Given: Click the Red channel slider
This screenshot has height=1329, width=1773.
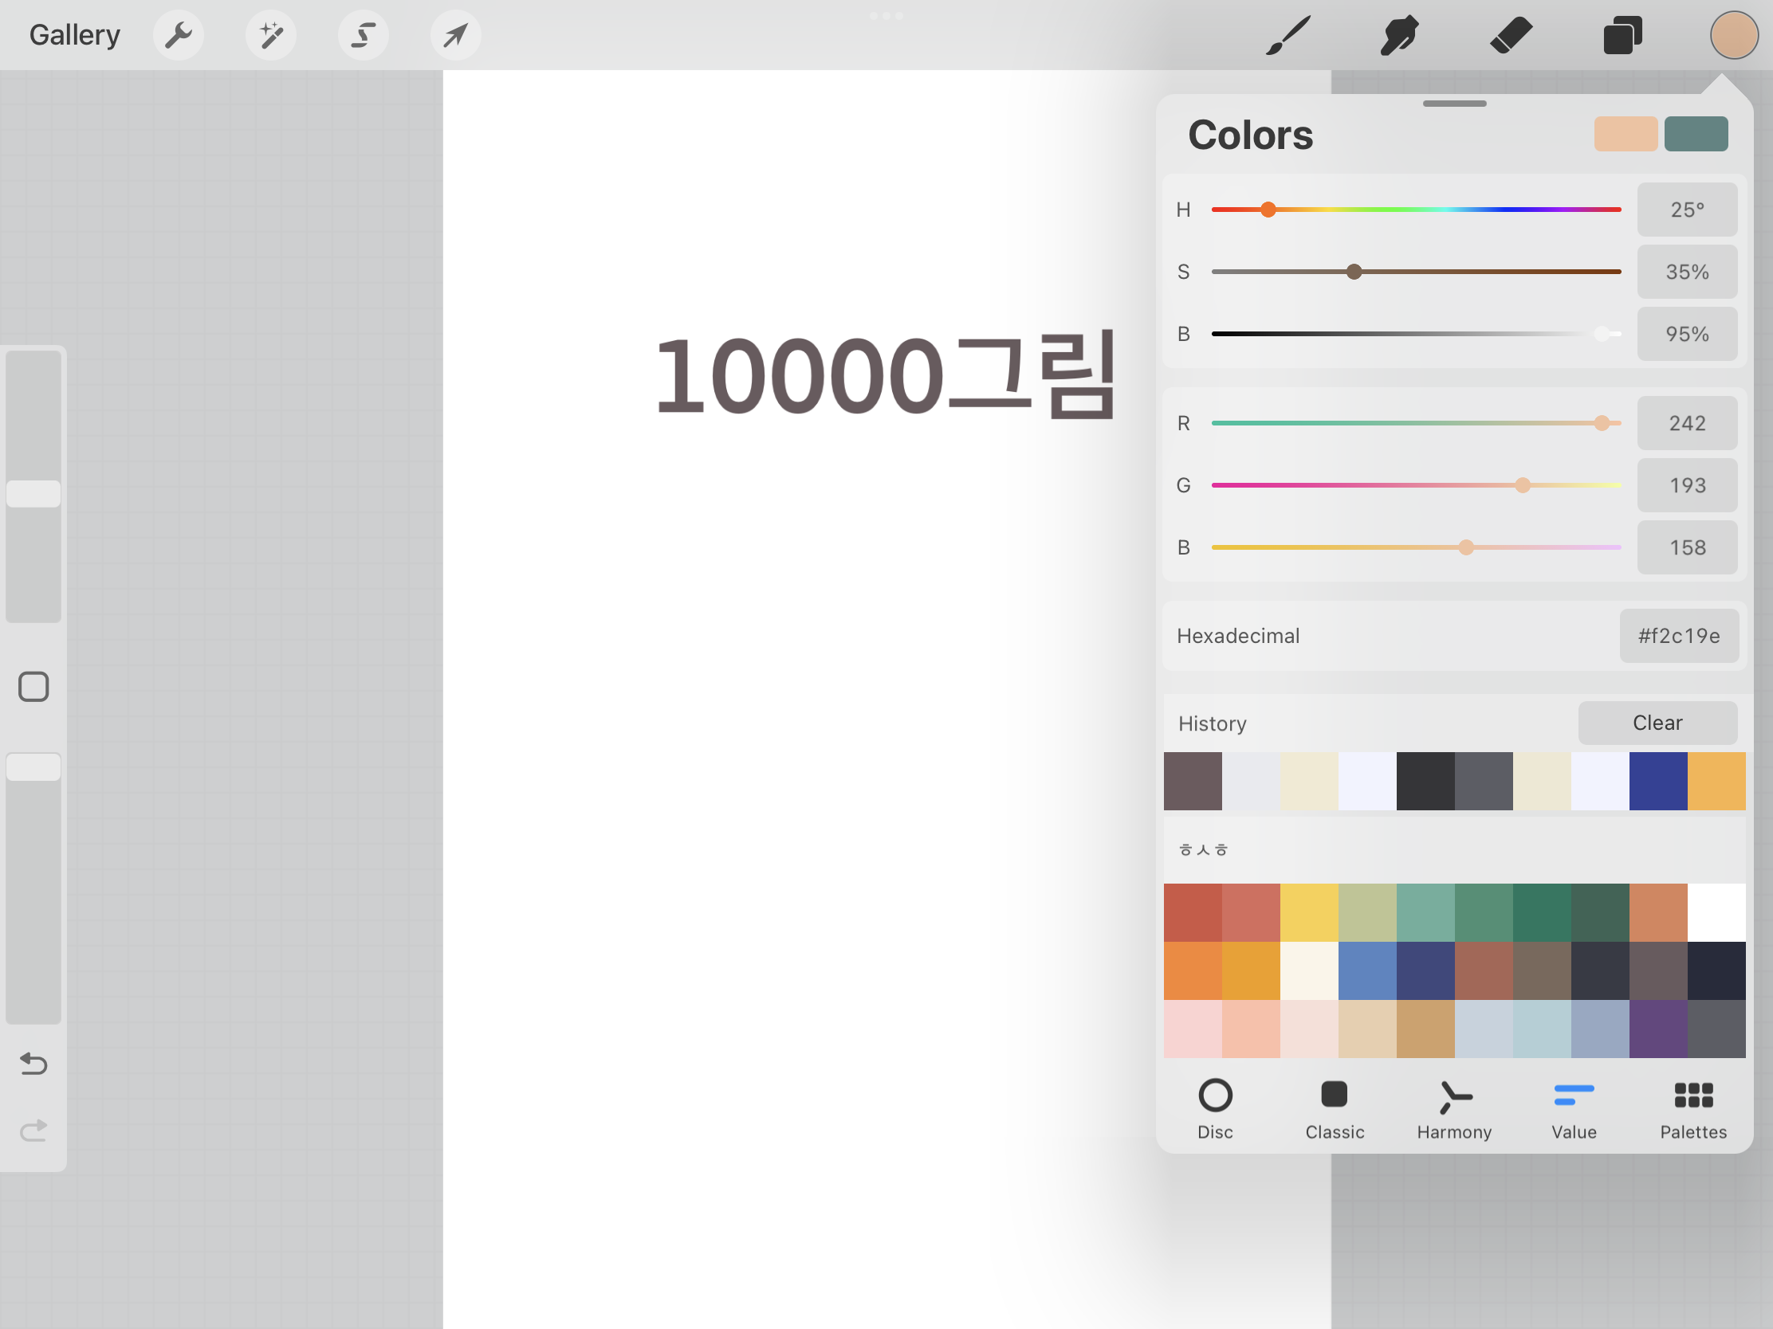Looking at the screenshot, I should pyautogui.click(x=1417, y=423).
